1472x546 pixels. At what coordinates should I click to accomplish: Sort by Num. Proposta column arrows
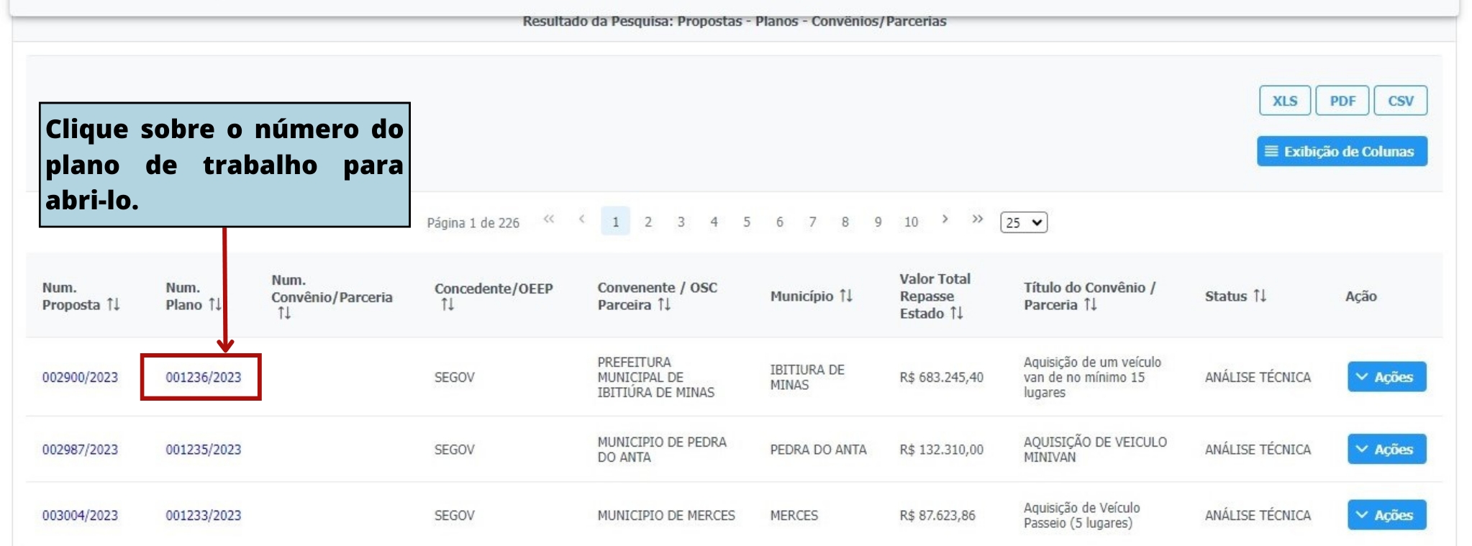(113, 305)
